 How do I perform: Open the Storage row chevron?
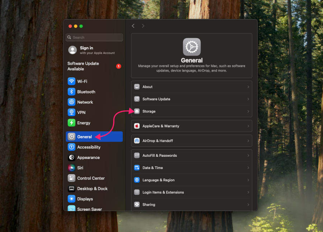point(248,112)
